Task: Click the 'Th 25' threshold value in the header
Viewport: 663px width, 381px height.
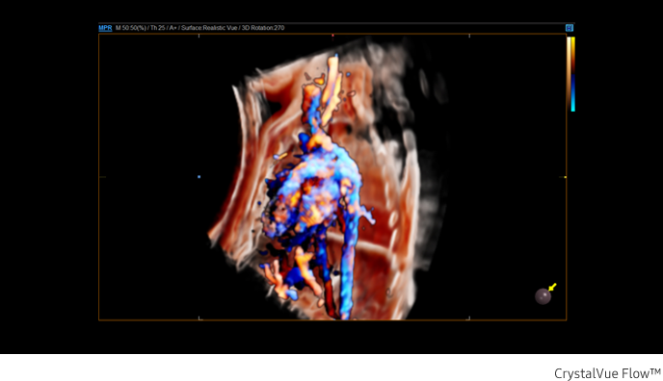Action: pyautogui.click(x=158, y=28)
